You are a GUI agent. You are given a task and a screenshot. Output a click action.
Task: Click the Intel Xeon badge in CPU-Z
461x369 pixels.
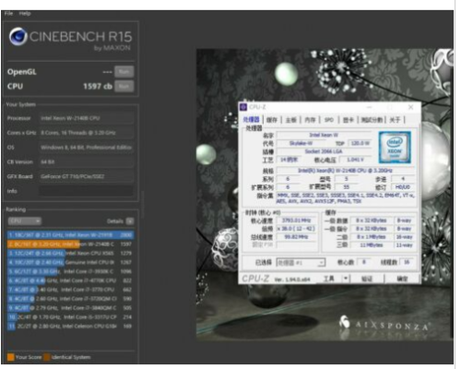[395, 148]
